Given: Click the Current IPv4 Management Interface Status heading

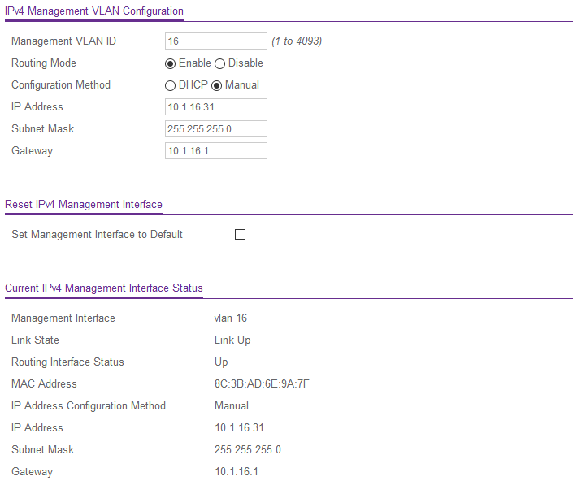Looking at the screenshot, I should click(104, 288).
